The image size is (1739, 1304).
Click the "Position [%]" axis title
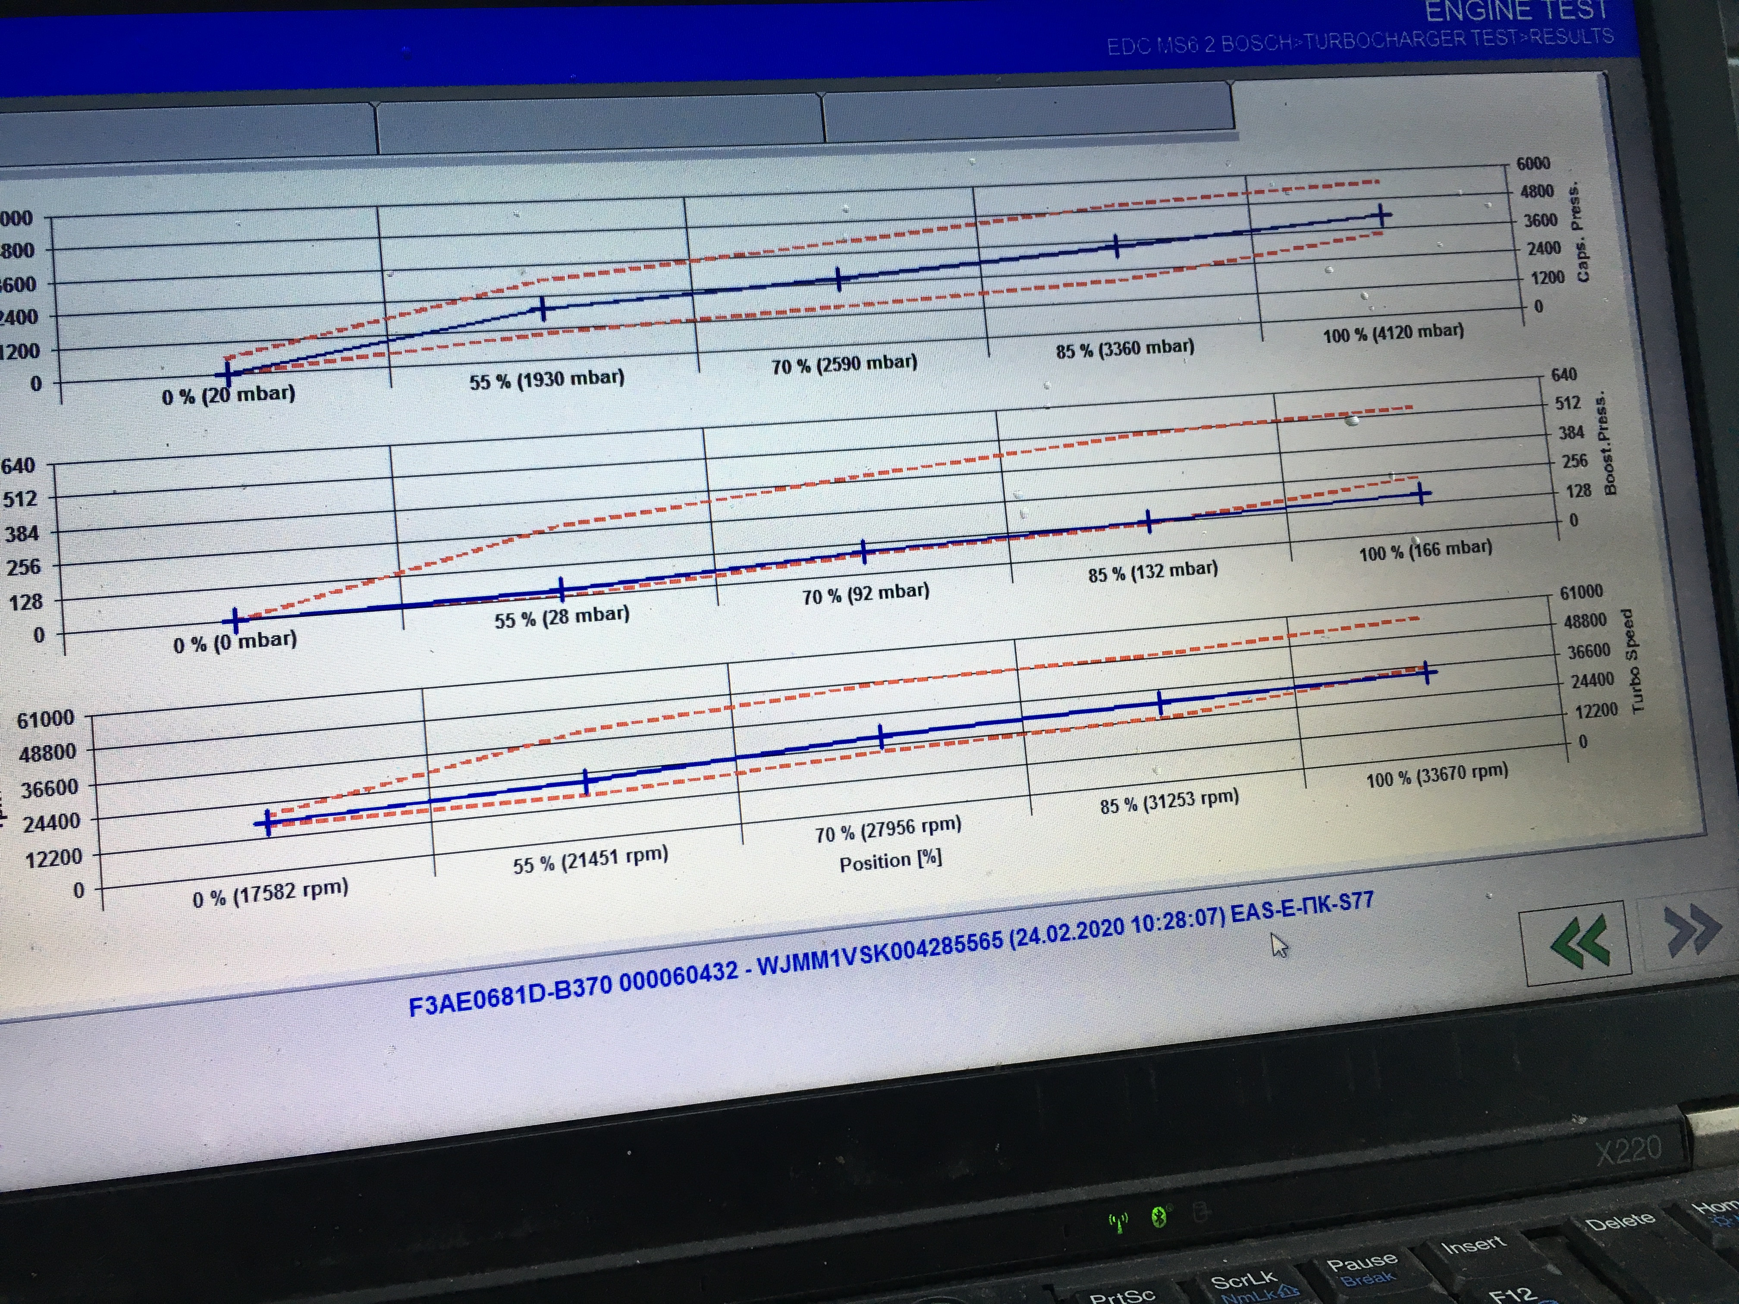890,861
